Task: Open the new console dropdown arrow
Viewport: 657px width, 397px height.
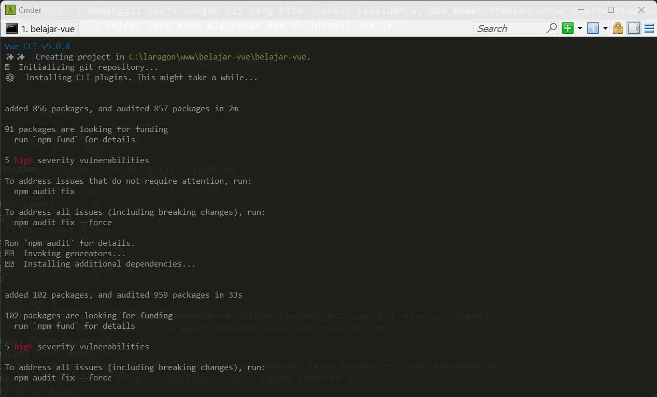Action: coord(580,28)
